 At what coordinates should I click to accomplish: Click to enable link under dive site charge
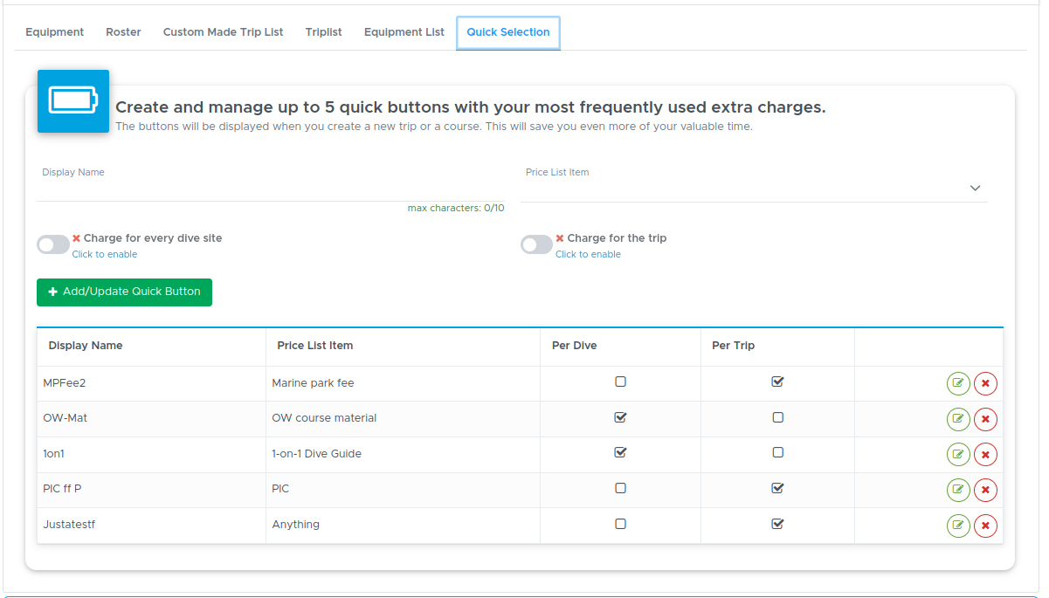tap(105, 254)
